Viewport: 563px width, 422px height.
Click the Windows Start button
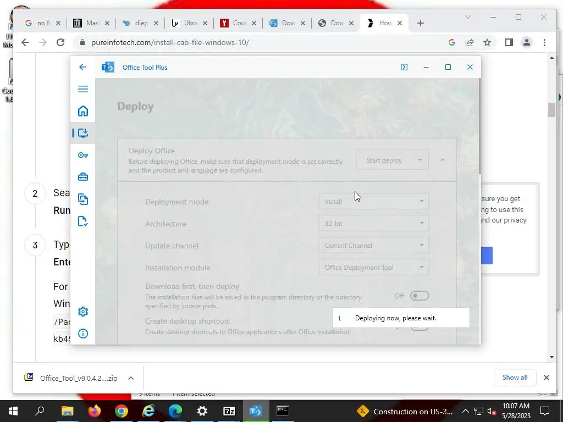13,411
